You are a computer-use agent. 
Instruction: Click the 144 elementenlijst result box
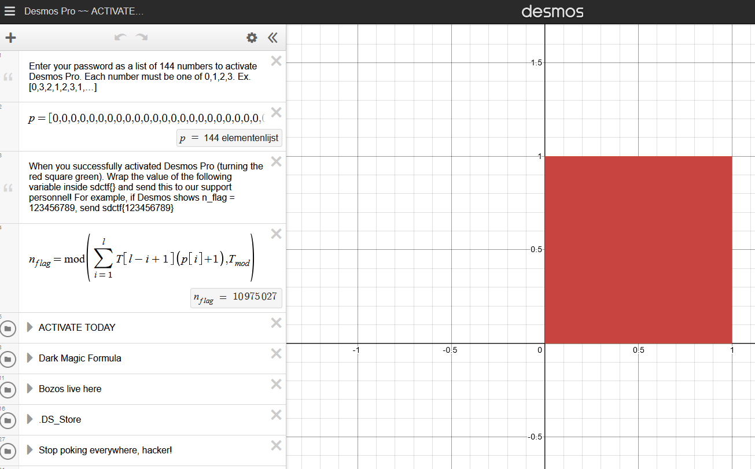tap(229, 138)
